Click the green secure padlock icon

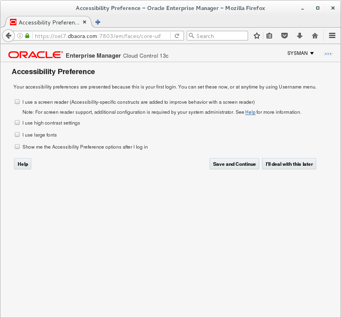pos(27,36)
